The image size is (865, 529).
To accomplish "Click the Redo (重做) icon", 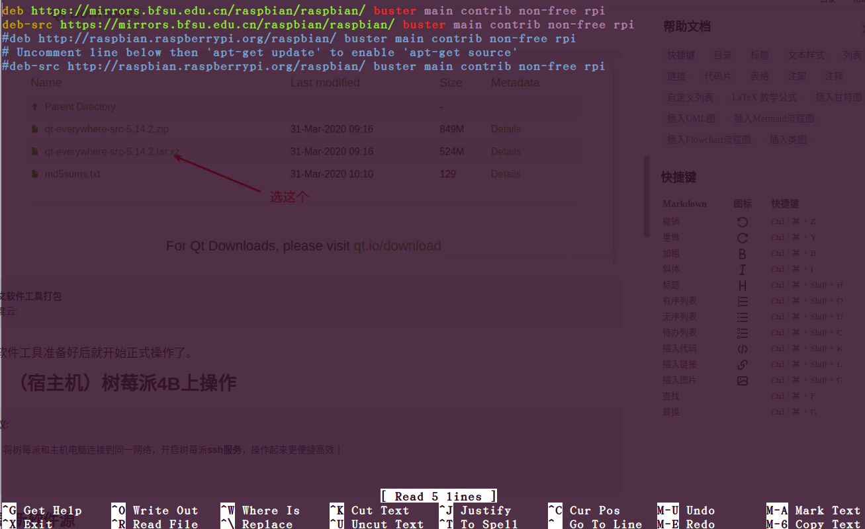I will click(x=743, y=237).
